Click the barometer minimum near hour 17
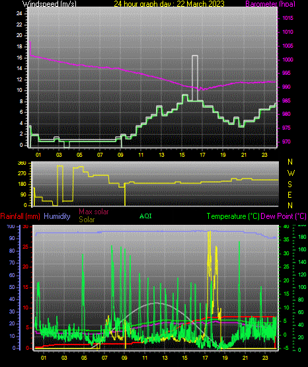The image size is (308, 367). tap(200, 89)
